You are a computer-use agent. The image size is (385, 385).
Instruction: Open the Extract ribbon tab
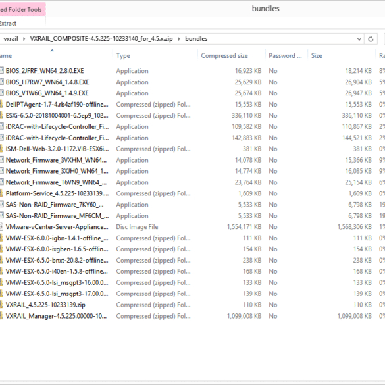pos(9,23)
